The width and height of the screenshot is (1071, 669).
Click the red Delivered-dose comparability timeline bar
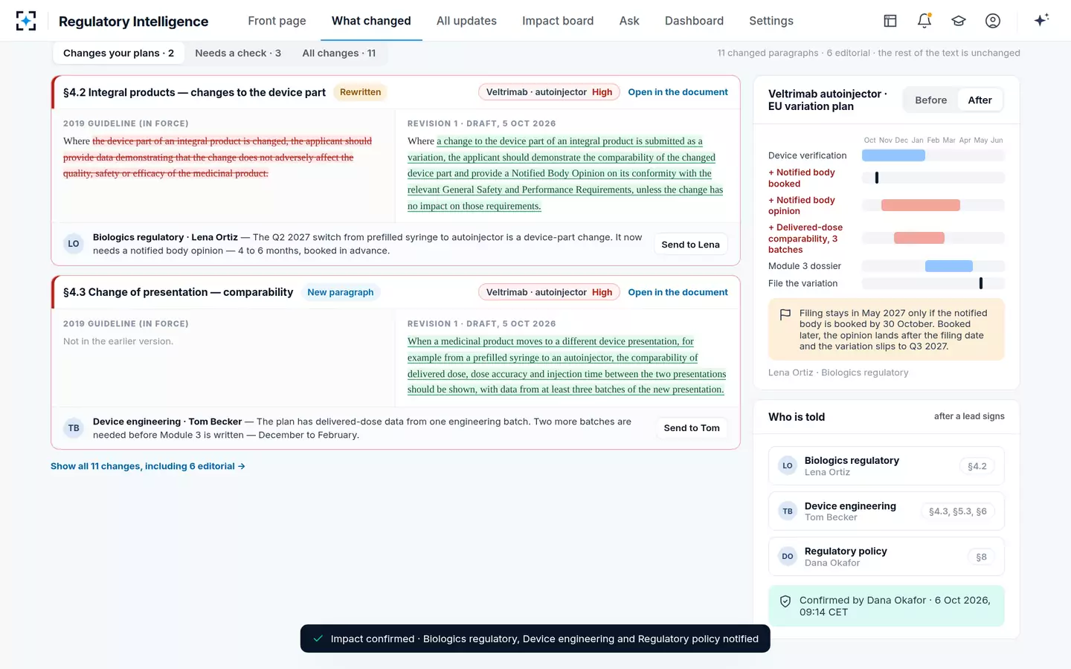pyautogui.click(x=919, y=239)
